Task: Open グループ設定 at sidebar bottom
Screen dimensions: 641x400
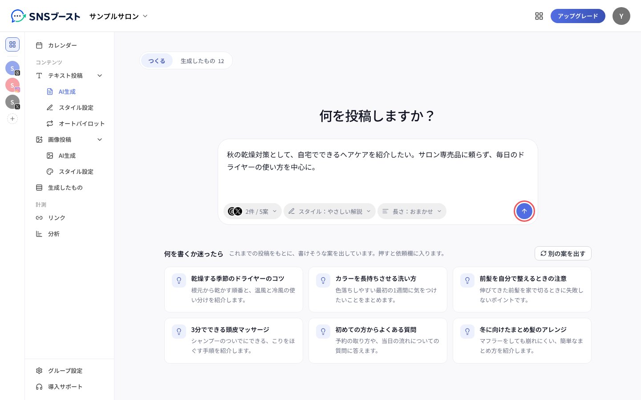Action: [69, 371]
